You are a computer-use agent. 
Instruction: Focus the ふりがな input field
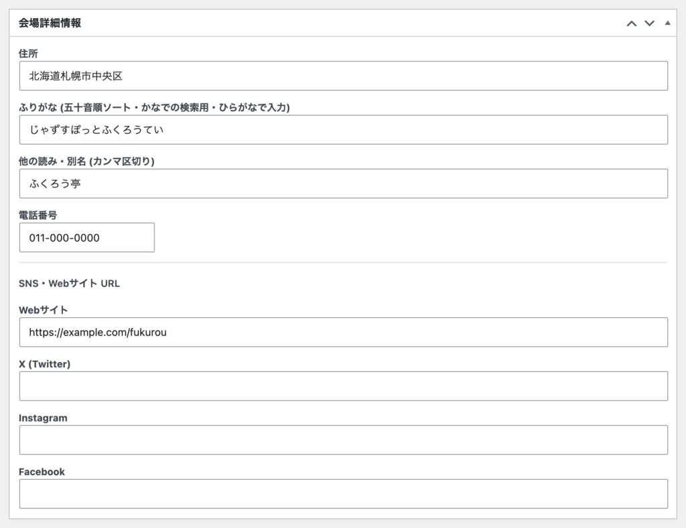(344, 130)
